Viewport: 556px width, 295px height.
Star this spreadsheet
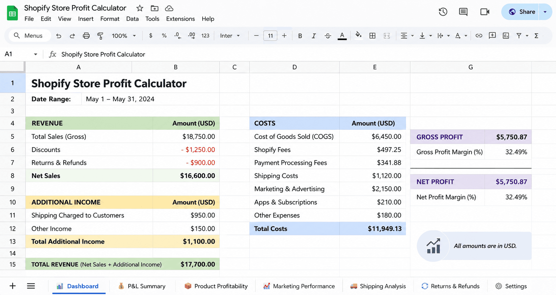click(140, 8)
